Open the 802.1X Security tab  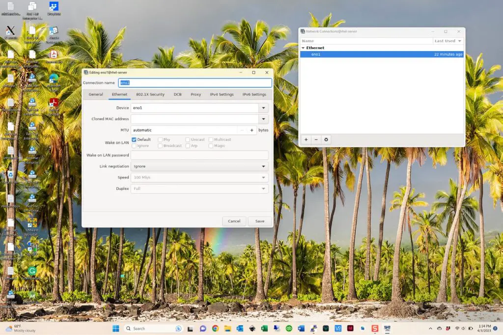click(x=150, y=94)
